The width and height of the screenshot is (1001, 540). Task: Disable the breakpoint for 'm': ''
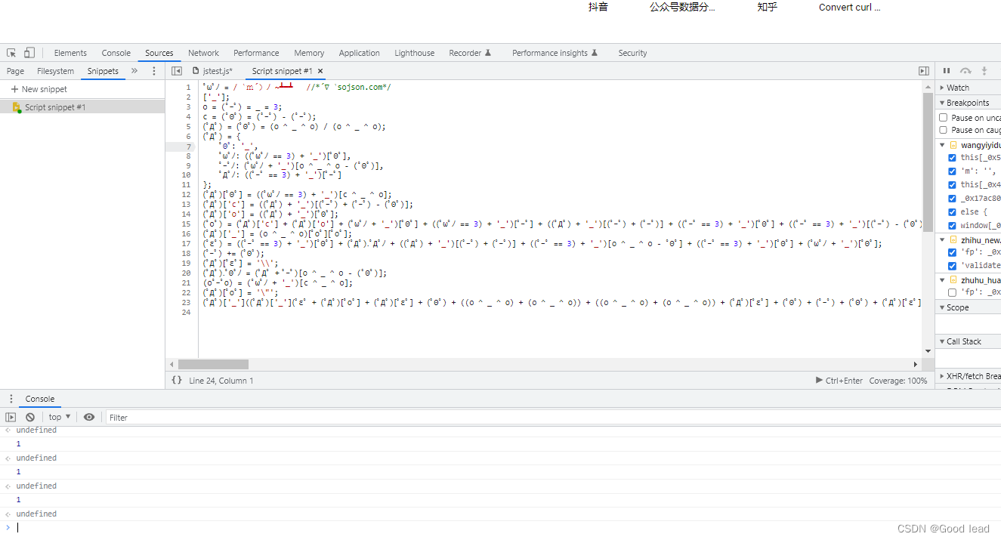952,171
